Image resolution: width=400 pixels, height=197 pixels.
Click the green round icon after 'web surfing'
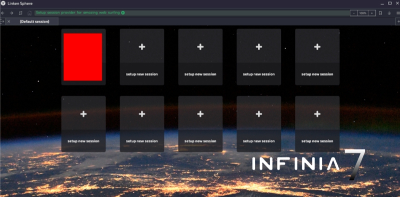[x=123, y=13]
